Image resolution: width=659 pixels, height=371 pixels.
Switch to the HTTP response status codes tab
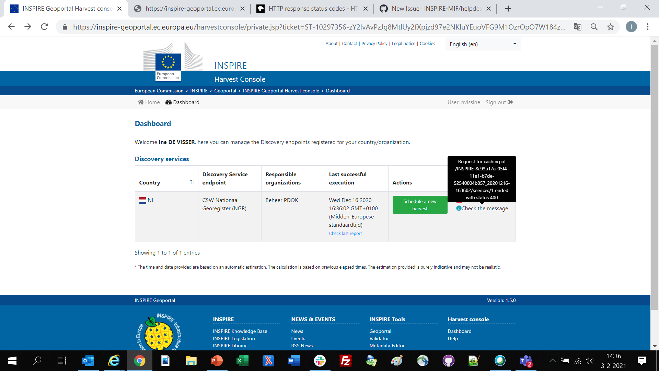tap(309, 8)
